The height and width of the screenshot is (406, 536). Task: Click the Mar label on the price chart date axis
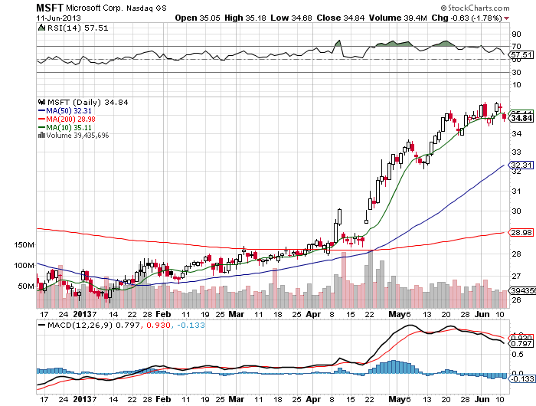tap(236, 314)
